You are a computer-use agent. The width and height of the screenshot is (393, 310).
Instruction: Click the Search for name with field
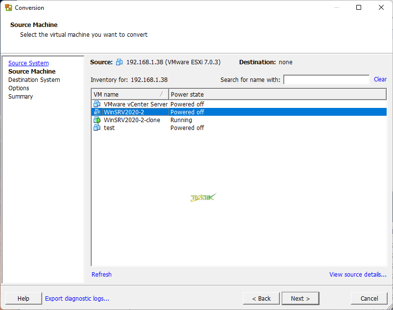(x=326, y=80)
